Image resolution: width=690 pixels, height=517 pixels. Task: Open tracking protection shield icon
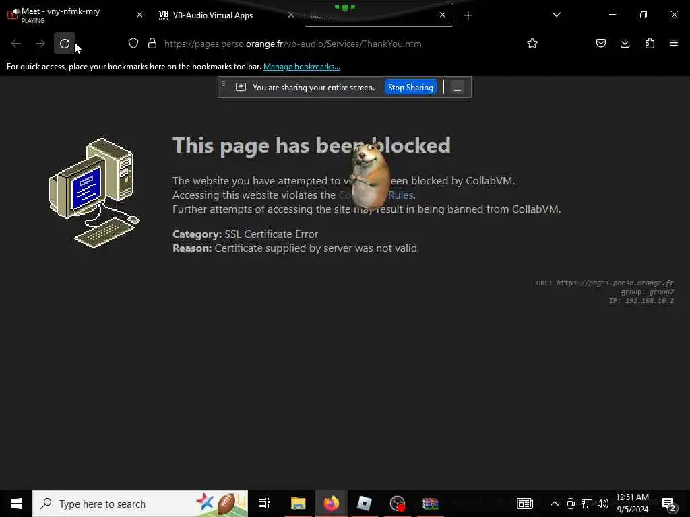tap(133, 43)
